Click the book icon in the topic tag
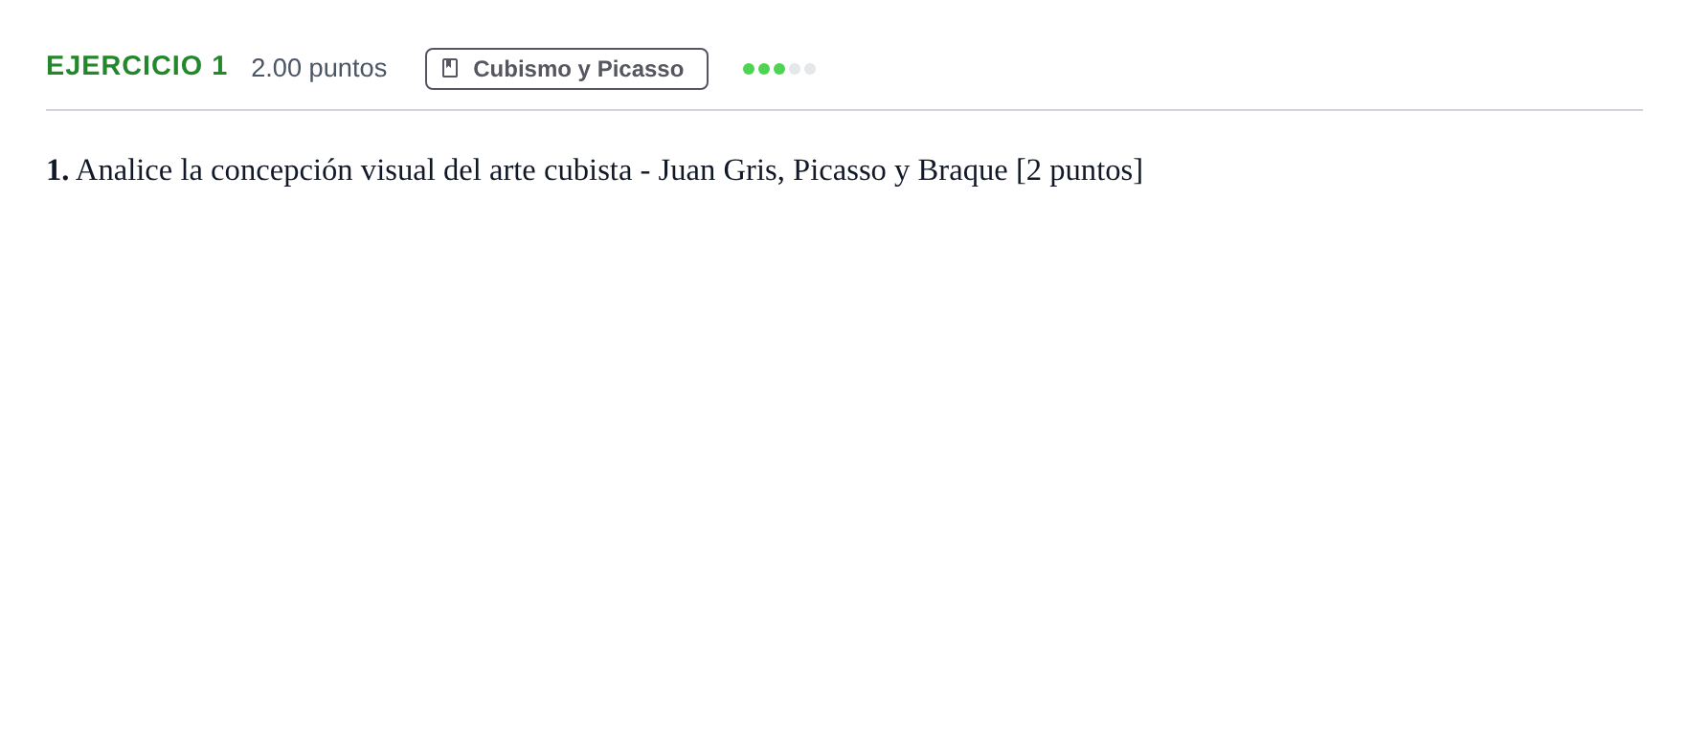Screen dimensions: 1689x731 coord(450,68)
